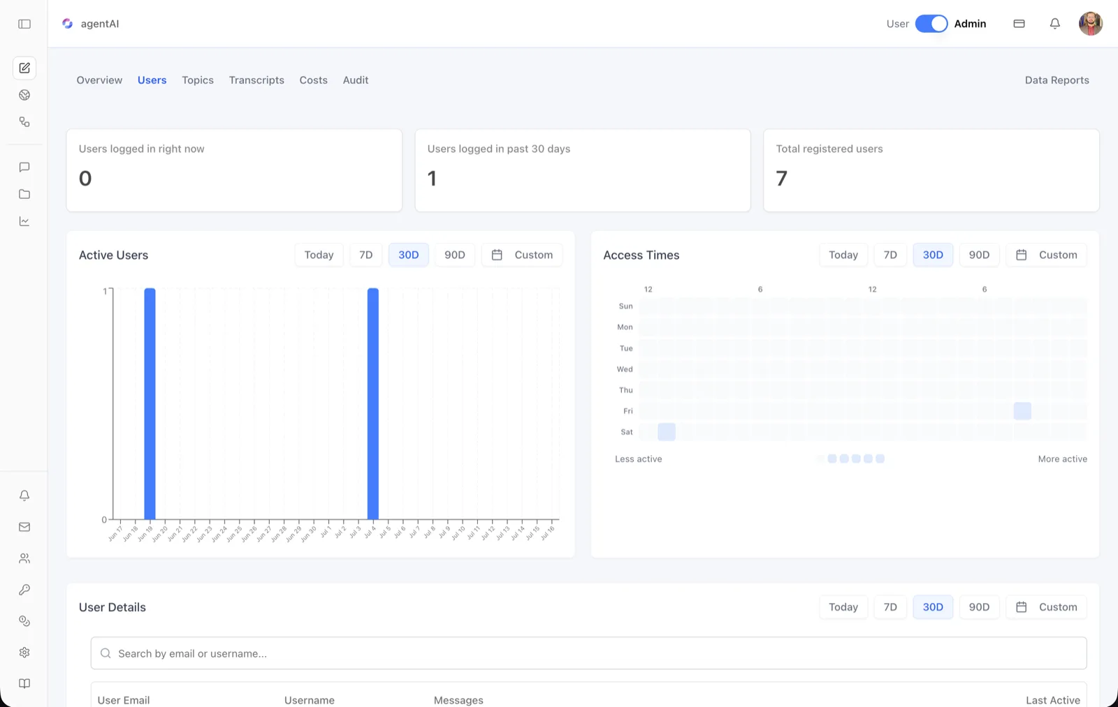Collapse the sidebar panel icon
Image resolution: width=1118 pixels, height=707 pixels.
coord(24,24)
